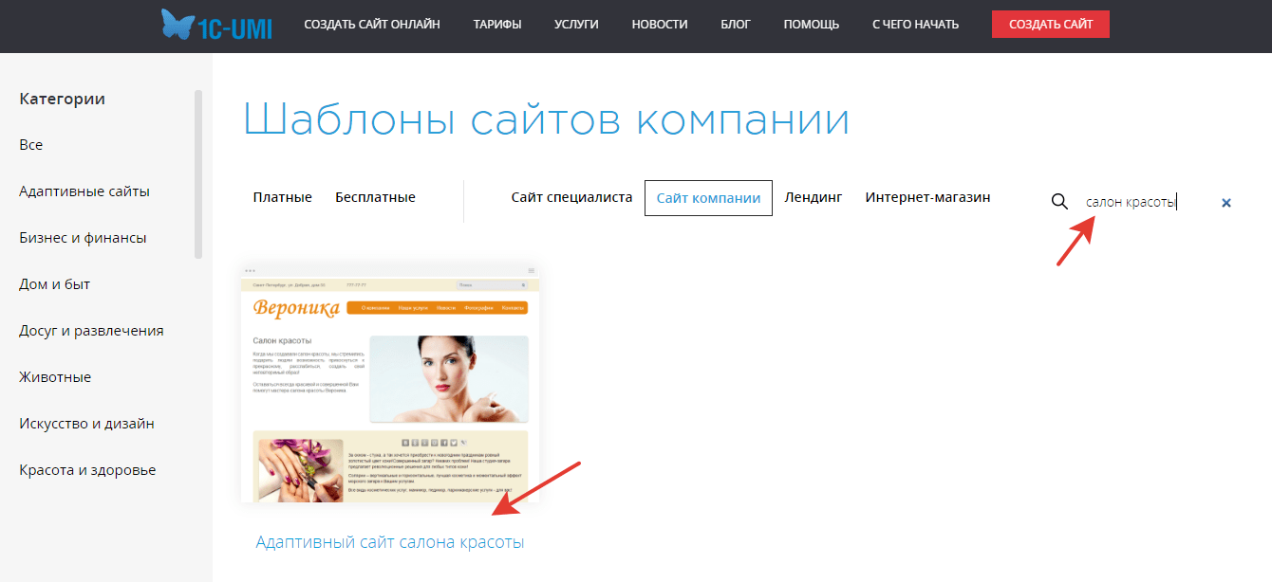Switch to the 'Лендинг' template type
This screenshot has width=1272, height=582.
coord(813,198)
